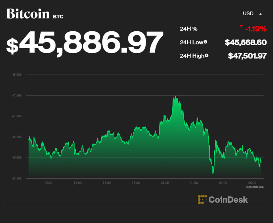The width and height of the screenshot is (273, 223).
Task: Open the USD currency selector
Action: (x=248, y=13)
